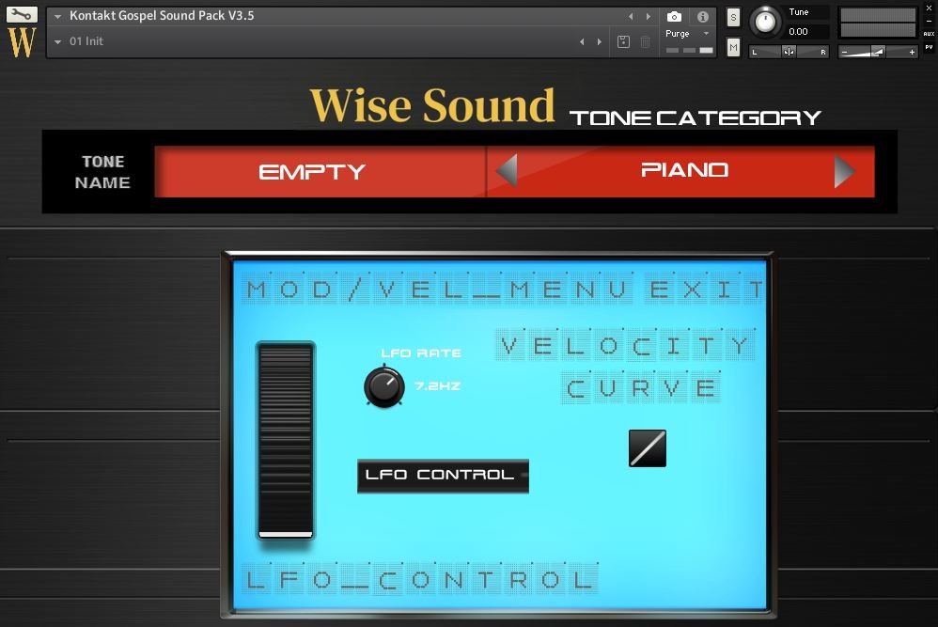Viewport: 938px width, 627px height.
Task: Solo the instrument with the S button
Action: tap(732, 17)
